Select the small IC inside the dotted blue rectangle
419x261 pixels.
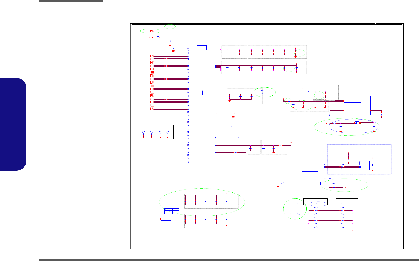point(365,166)
